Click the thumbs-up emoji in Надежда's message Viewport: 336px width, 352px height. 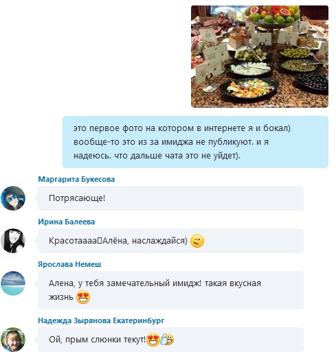[167, 340]
